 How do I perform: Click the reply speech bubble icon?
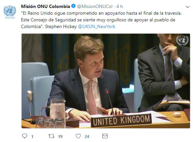coord(24,136)
